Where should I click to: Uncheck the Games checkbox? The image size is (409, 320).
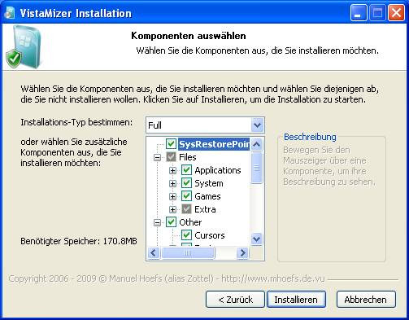186,196
